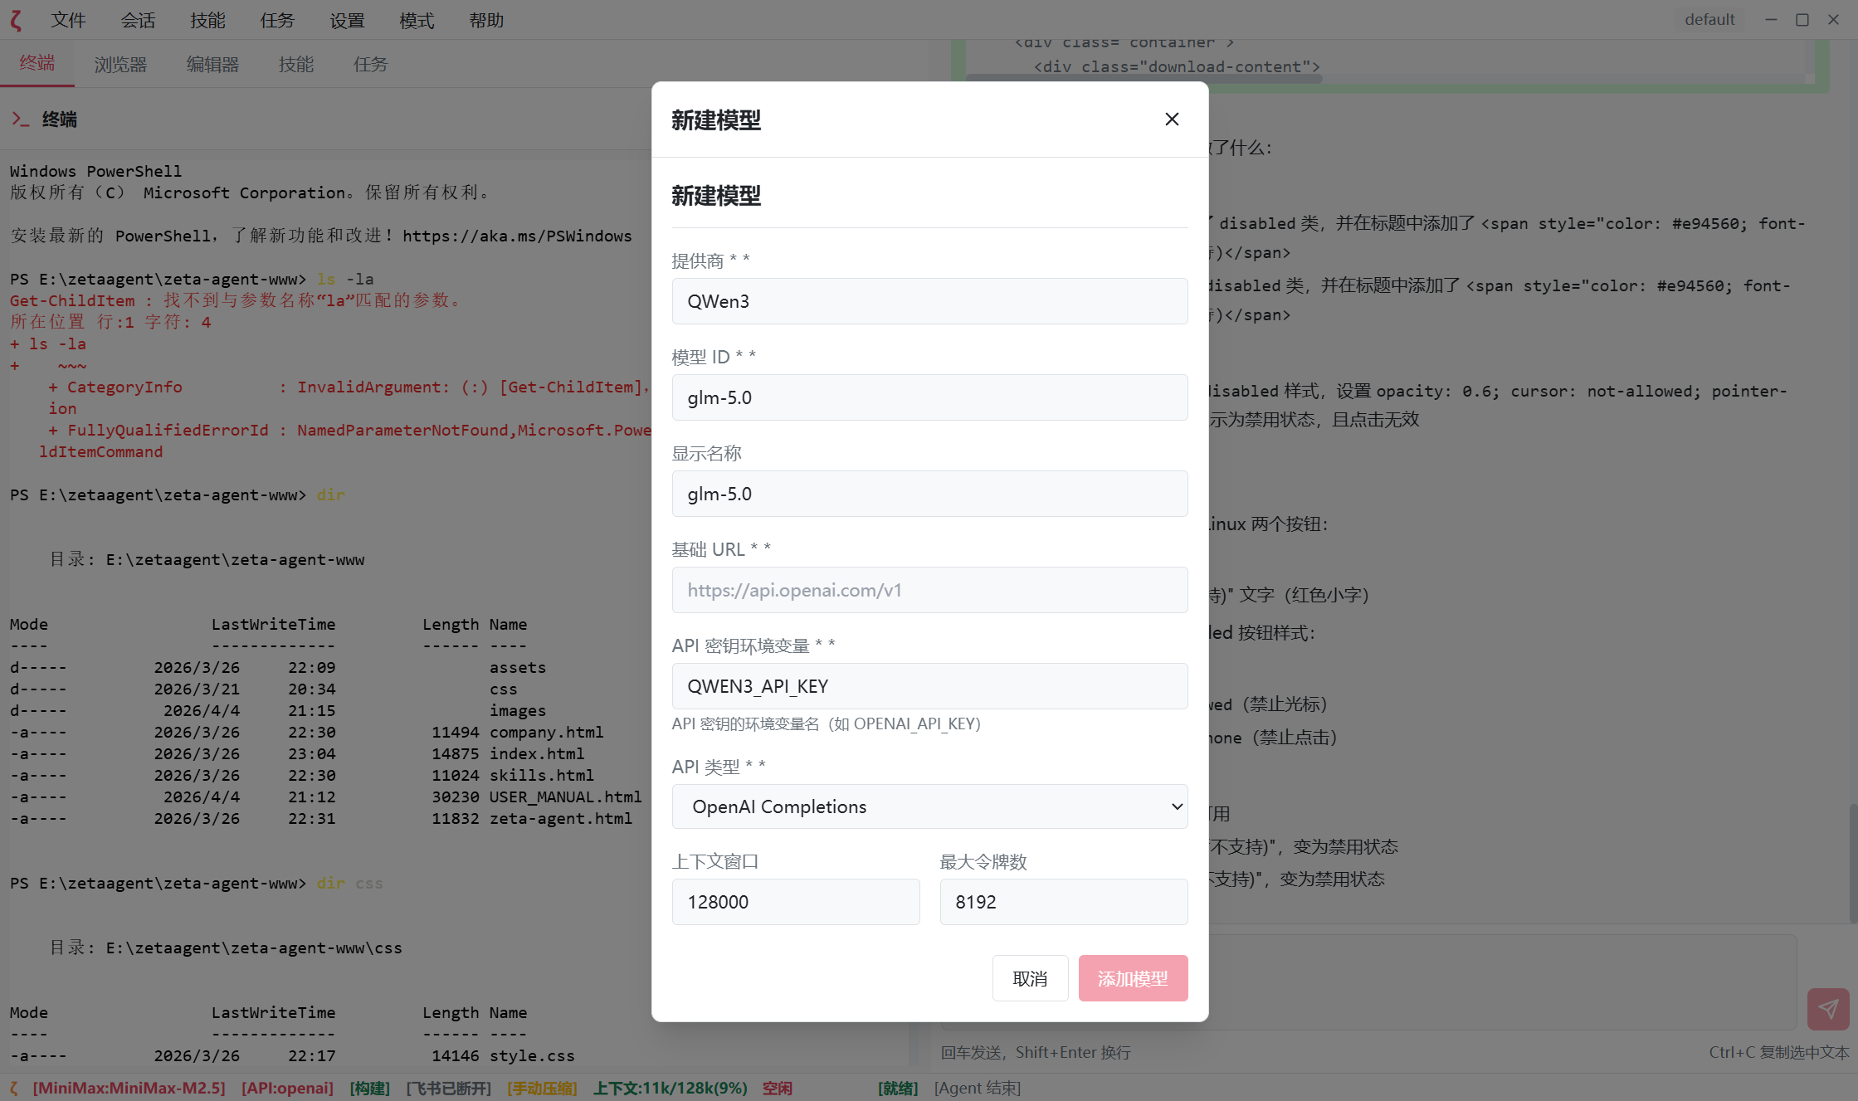Click the 上下文窗口 field showing 128000

point(795,902)
